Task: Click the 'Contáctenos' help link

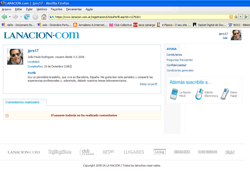Action: (x=174, y=55)
